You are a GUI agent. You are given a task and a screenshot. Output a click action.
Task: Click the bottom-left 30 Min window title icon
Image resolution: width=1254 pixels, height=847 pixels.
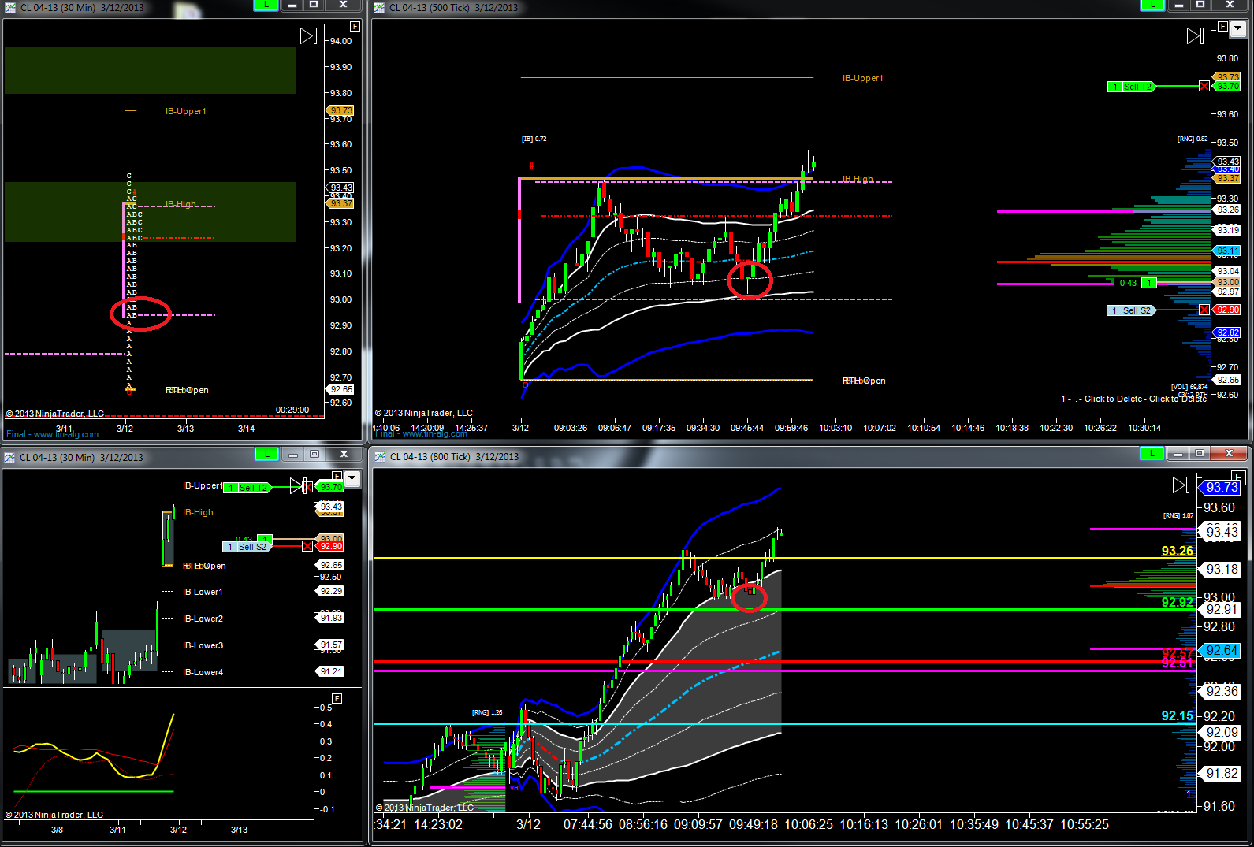point(9,457)
